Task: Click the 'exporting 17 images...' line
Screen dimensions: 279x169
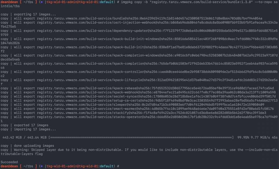Action: click(28, 14)
